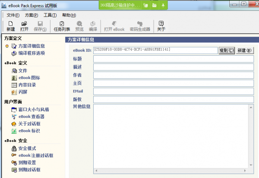
Task: Maximize the eBook Pack Express window
Action: (x=244, y=4)
